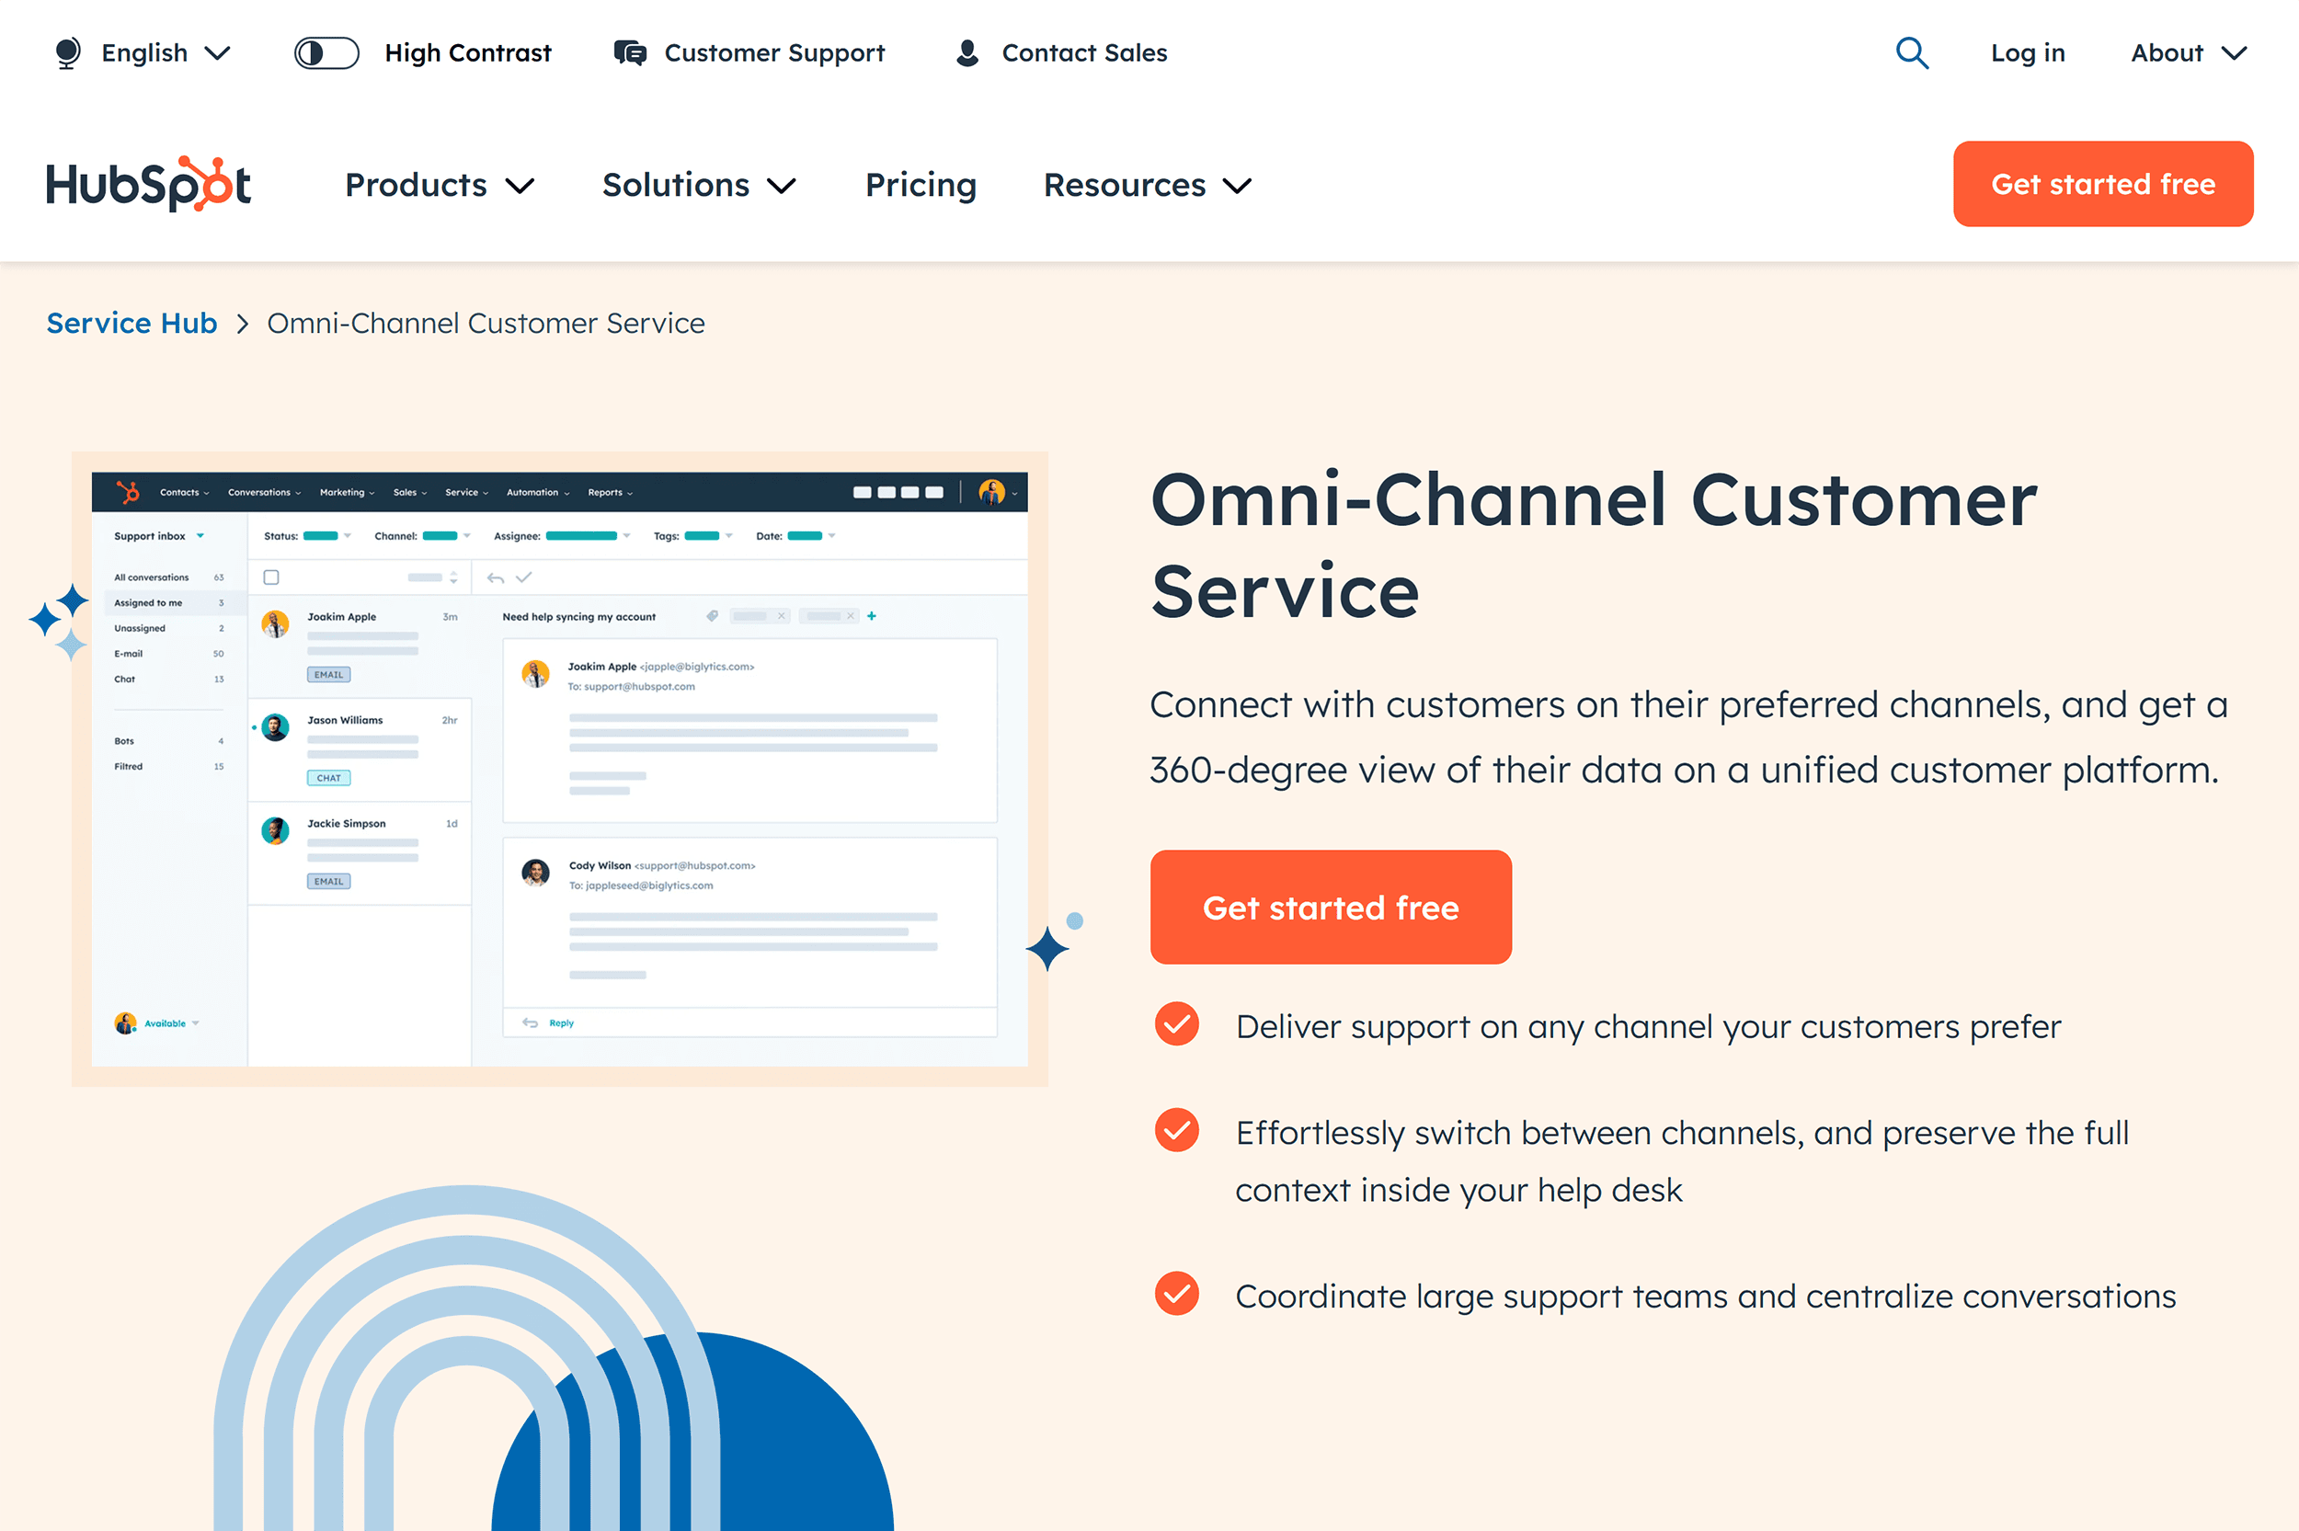Open the Solutions menu
The height and width of the screenshot is (1531, 2299).
coord(699,185)
